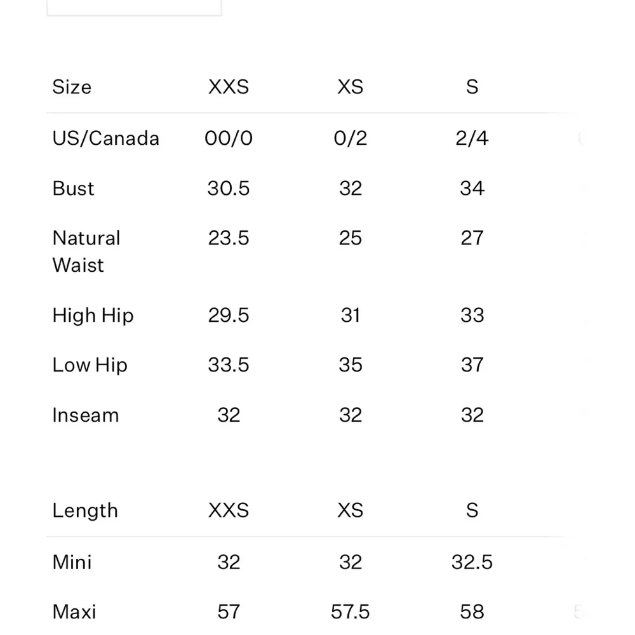Select the XS column header in Size table
This screenshot has height=635, width=635.
(x=351, y=87)
